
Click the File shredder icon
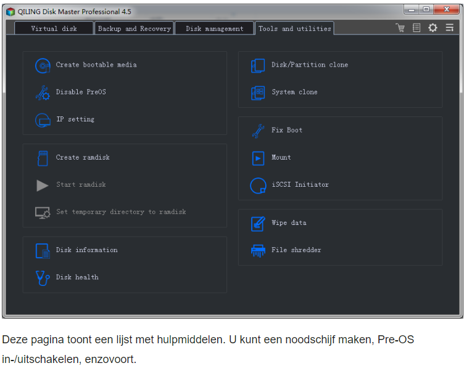tap(258, 251)
